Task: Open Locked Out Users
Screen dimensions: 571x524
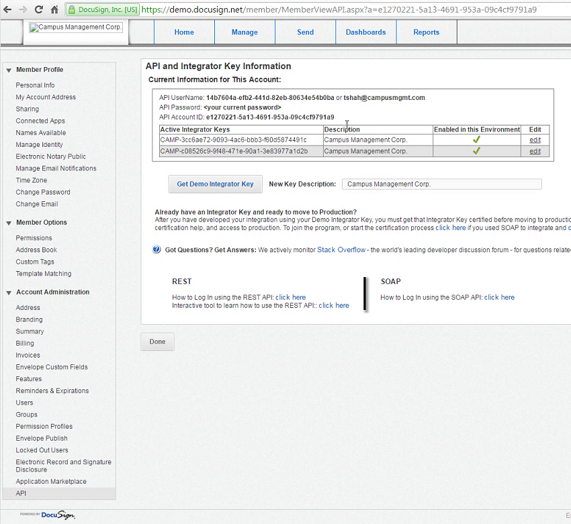Action: tap(42, 450)
